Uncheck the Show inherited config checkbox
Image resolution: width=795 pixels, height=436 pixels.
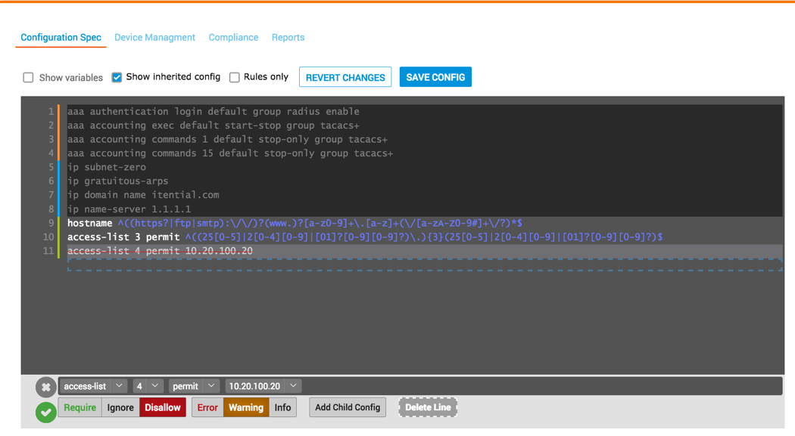(x=117, y=77)
